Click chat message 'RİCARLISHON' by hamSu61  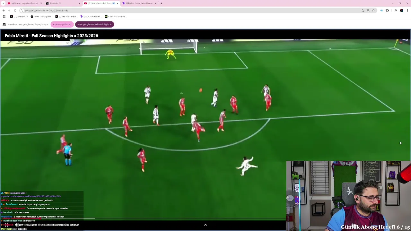pyautogui.click(x=22, y=212)
